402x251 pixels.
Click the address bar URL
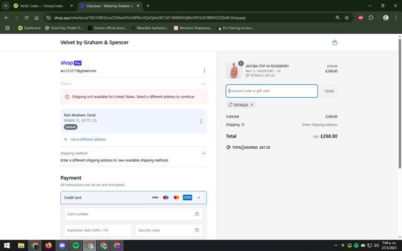[149, 18]
